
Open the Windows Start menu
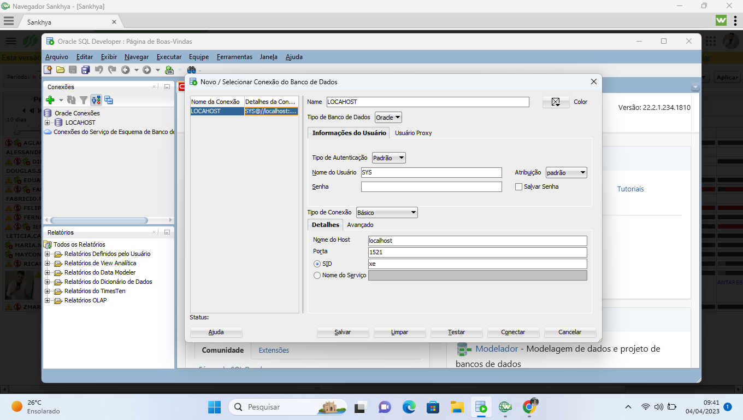pyautogui.click(x=214, y=407)
